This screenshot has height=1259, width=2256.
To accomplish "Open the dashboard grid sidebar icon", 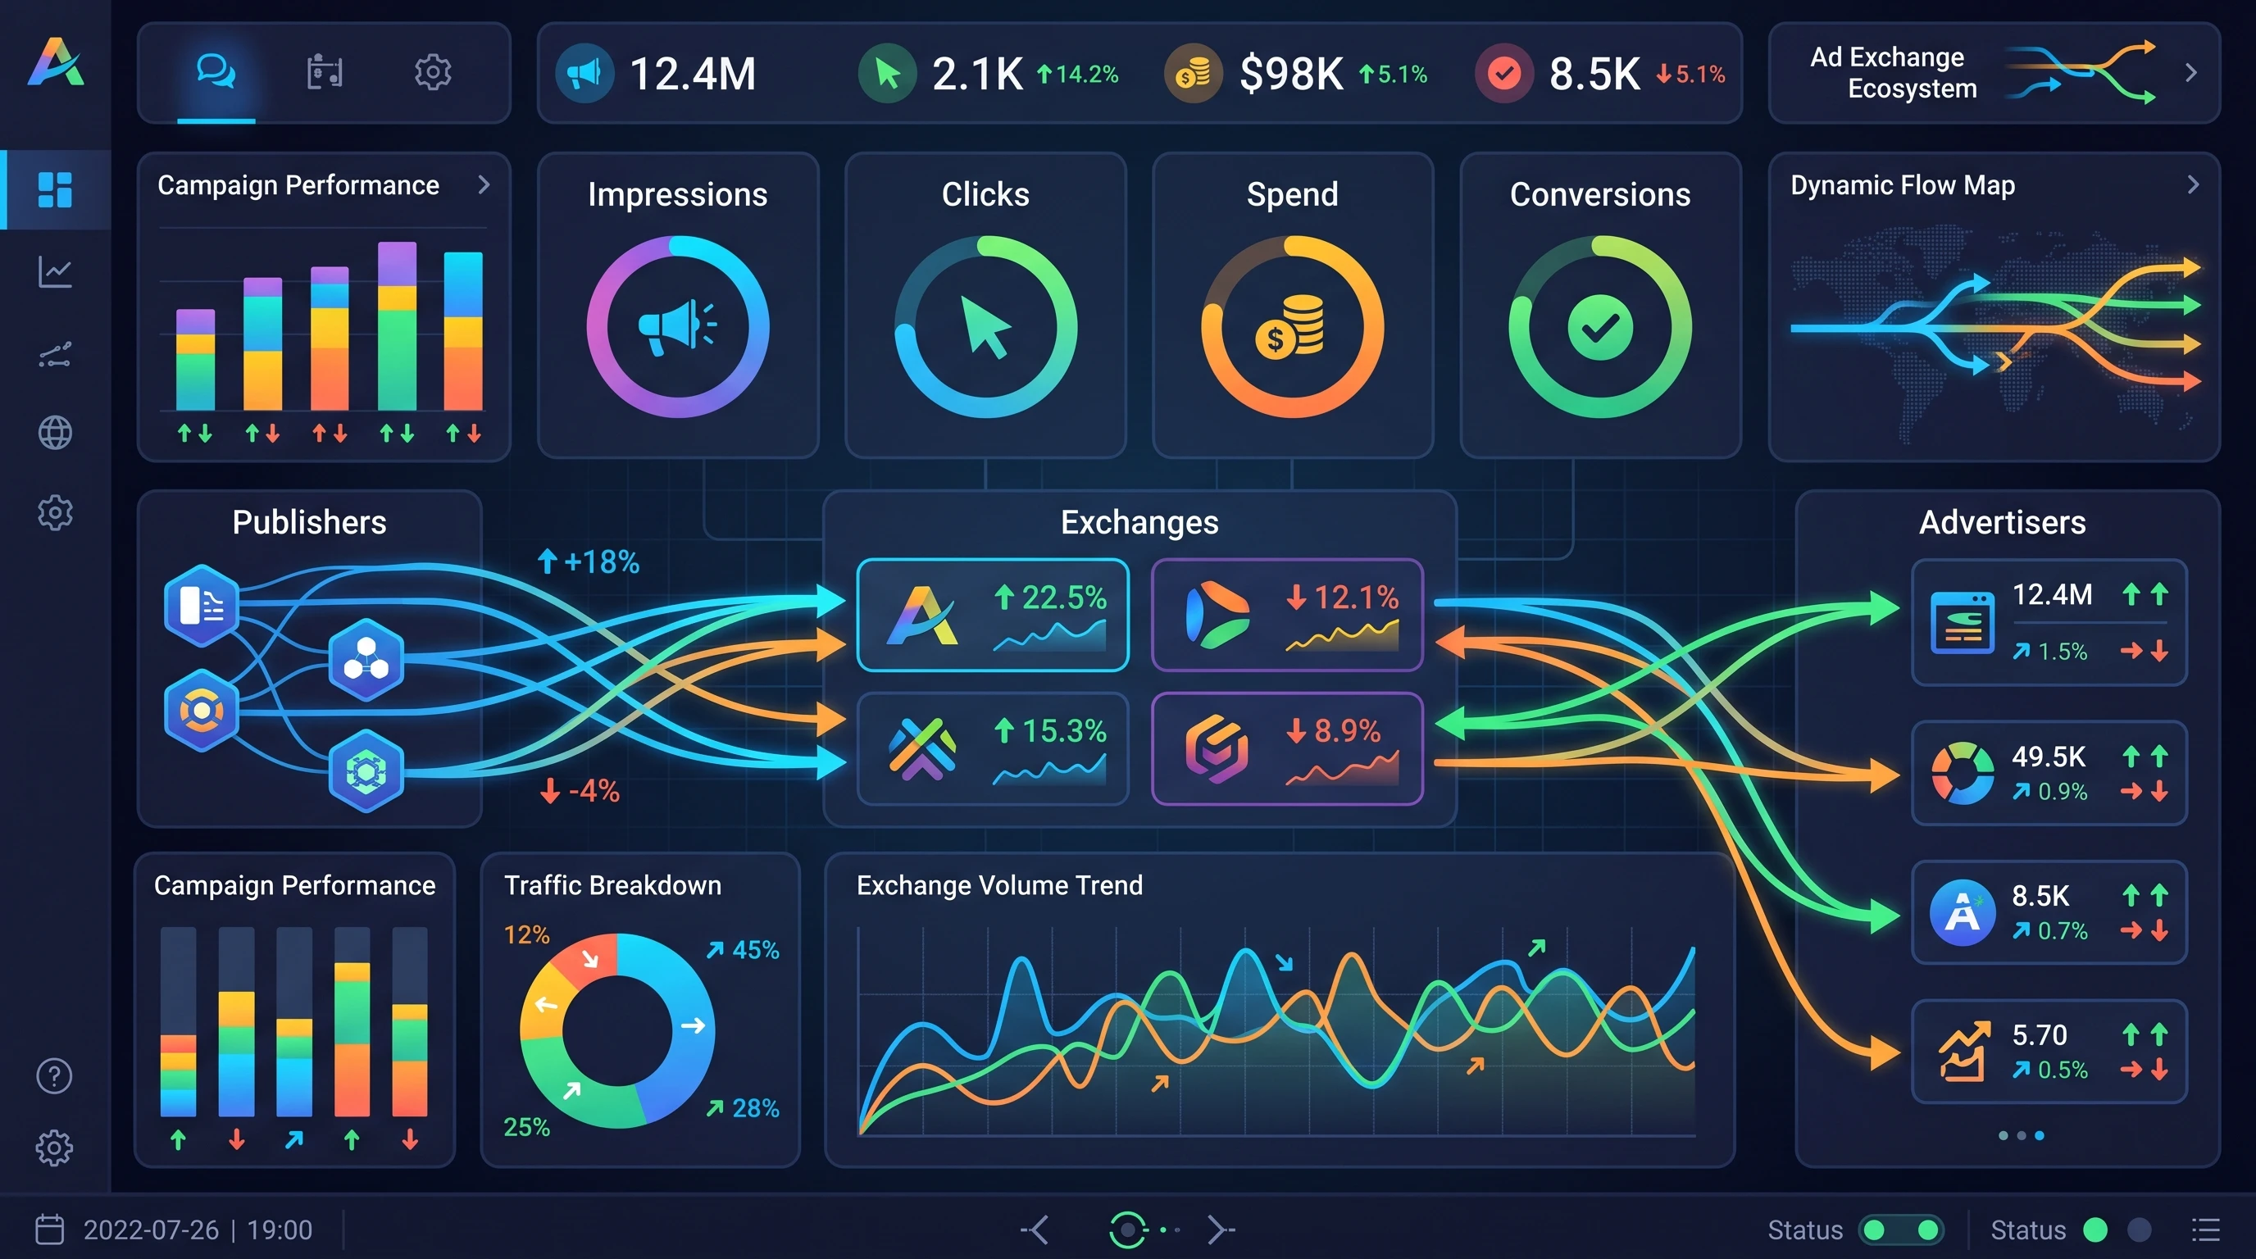I will point(55,189).
